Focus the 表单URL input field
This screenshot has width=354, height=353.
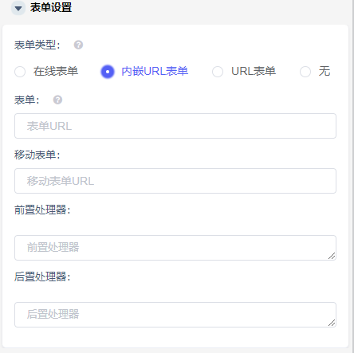click(x=175, y=126)
